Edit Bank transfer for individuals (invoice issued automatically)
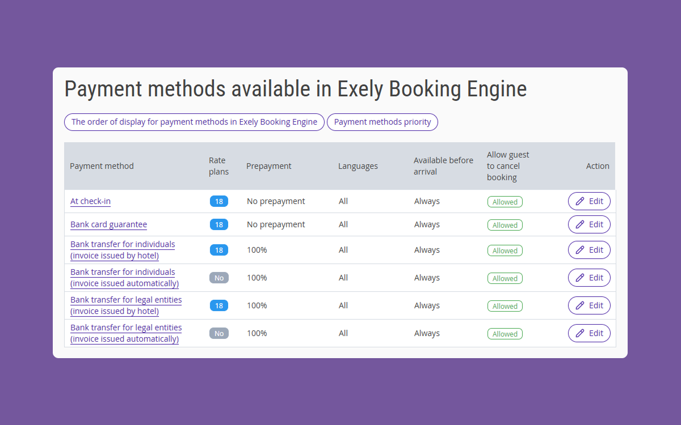The image size is (681, 425). (589, 278)
